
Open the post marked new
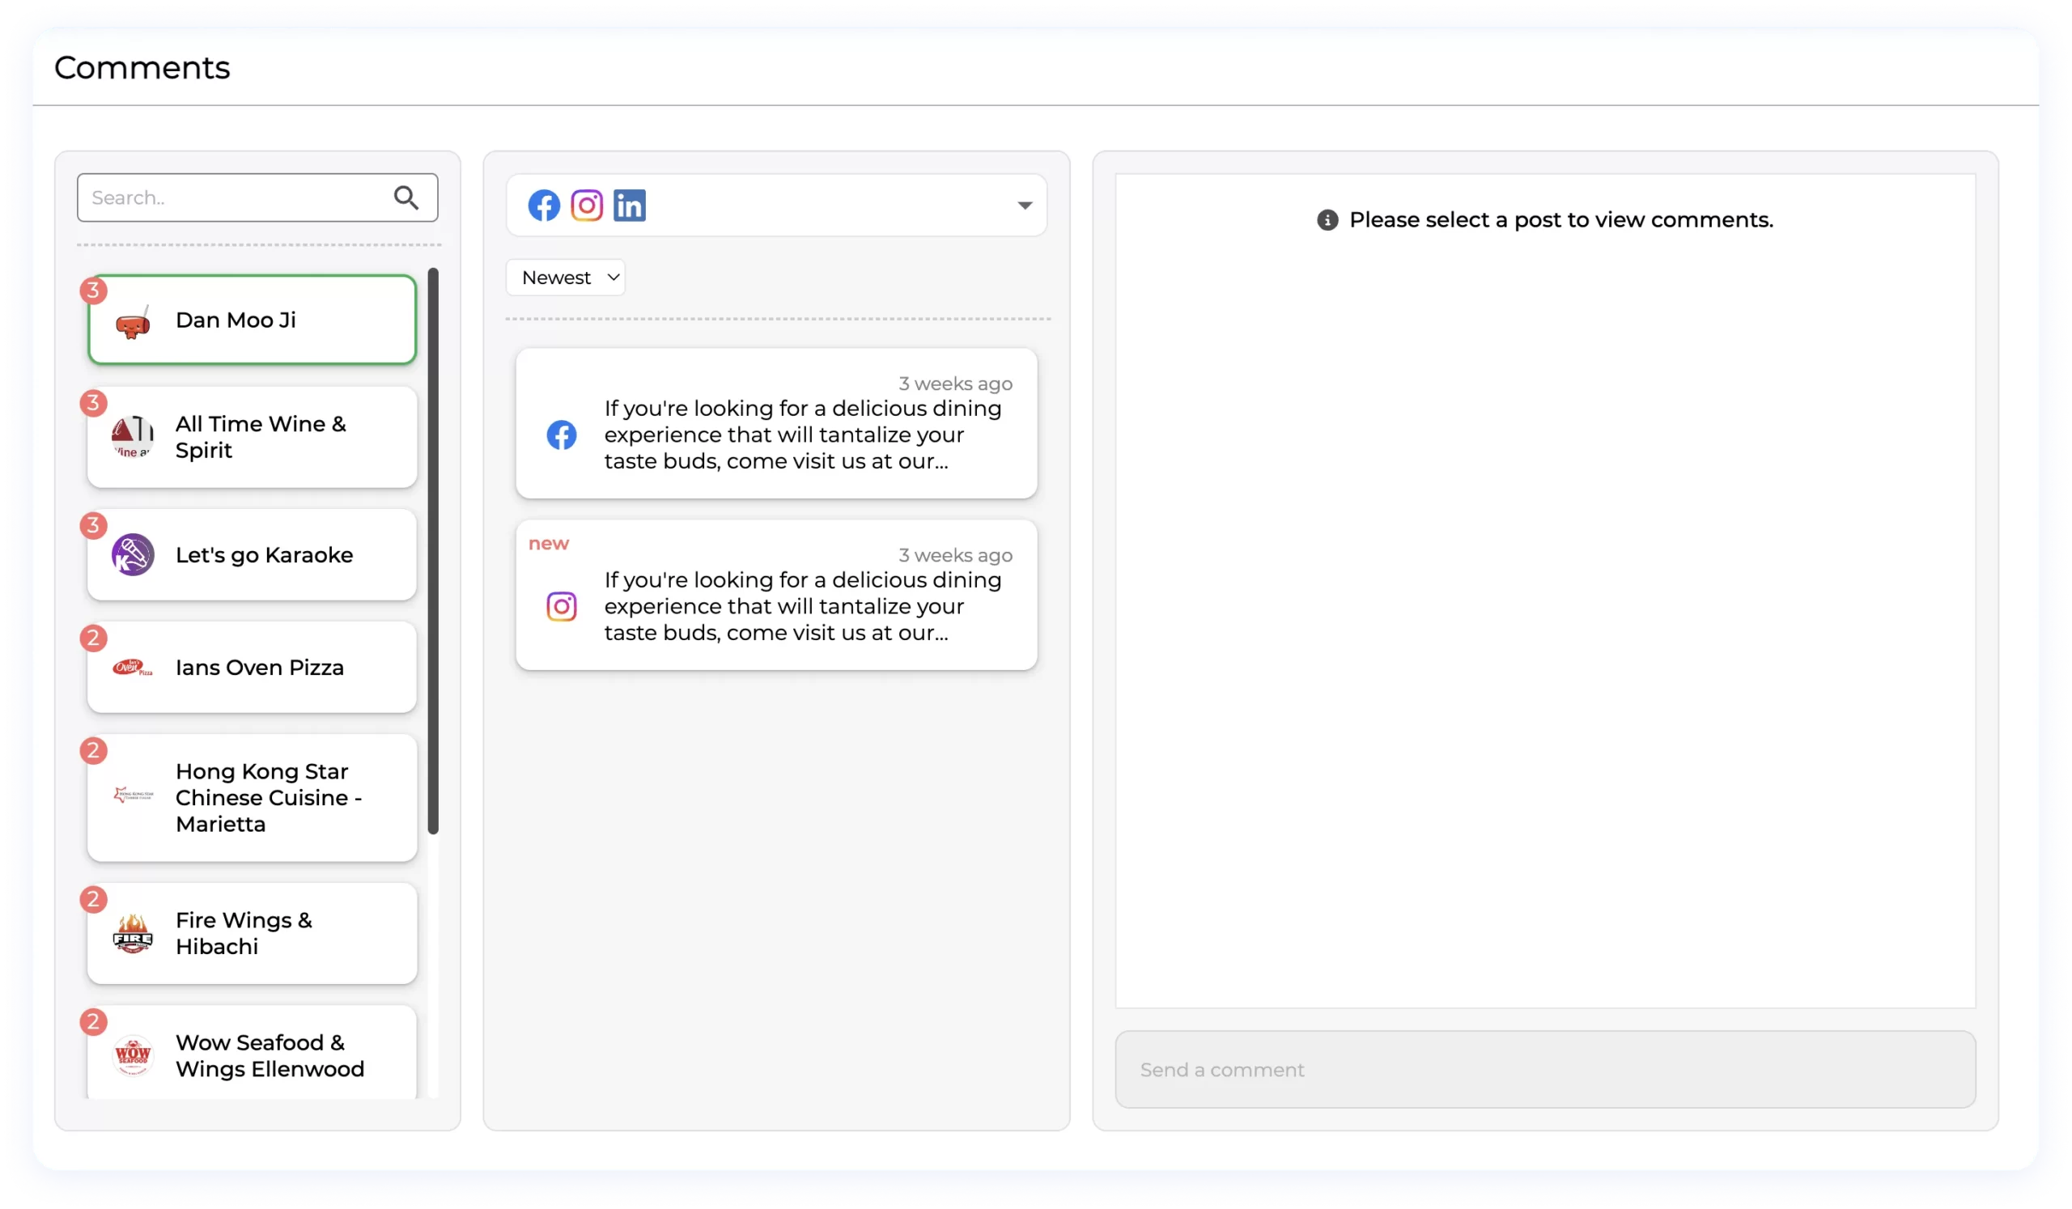(x=801, y=606)
